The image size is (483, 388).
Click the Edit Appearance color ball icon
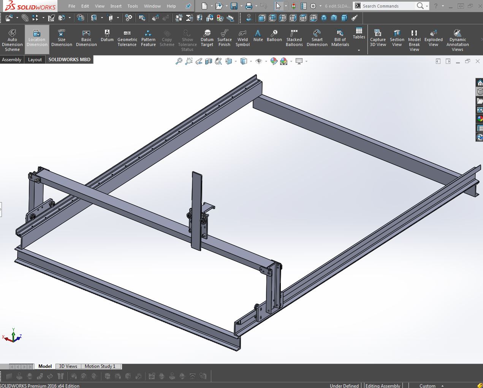coord(274,61)
